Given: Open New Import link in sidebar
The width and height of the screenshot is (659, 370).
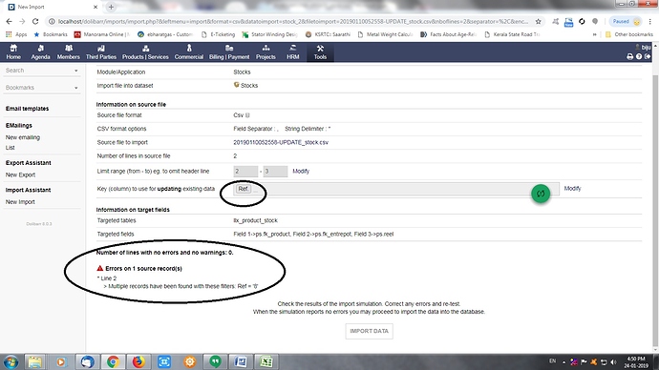Looking at the screenshot, I should 20,202.
